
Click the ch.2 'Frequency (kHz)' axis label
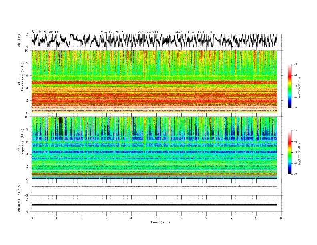[22, 143]
